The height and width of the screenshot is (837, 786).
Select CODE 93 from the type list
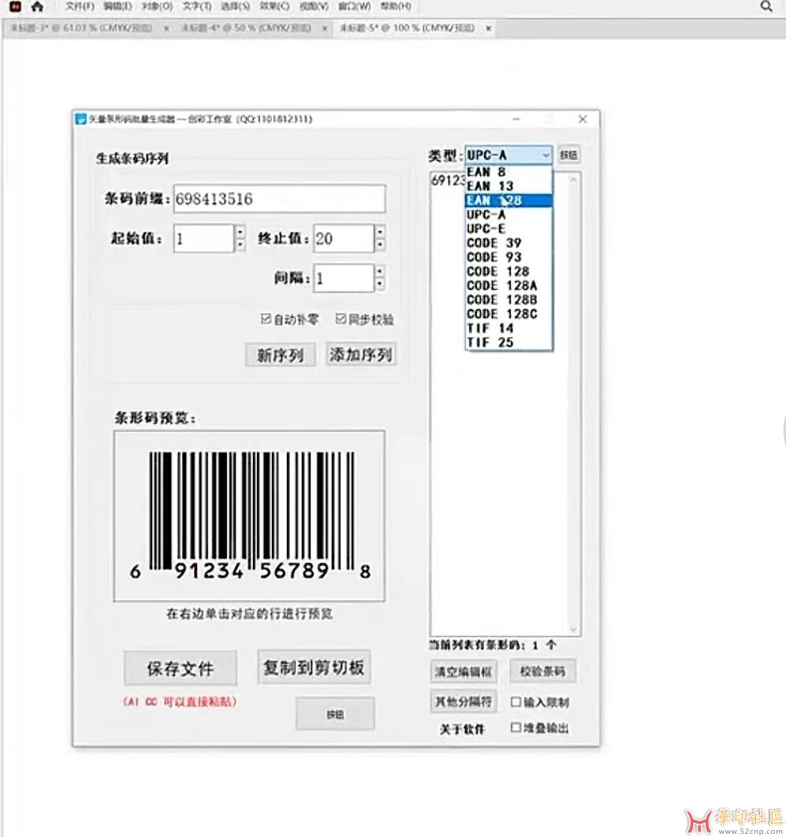[508, 257]
